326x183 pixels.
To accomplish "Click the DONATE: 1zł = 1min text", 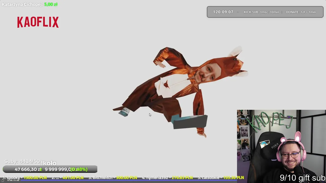I will click(301, 12).
